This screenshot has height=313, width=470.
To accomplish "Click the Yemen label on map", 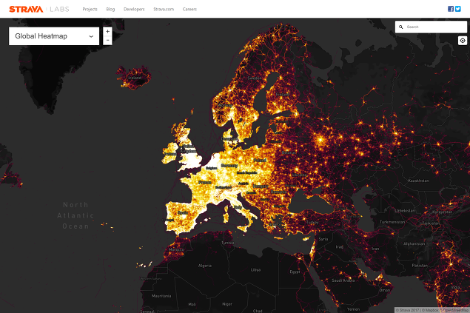I will (353, 309).
